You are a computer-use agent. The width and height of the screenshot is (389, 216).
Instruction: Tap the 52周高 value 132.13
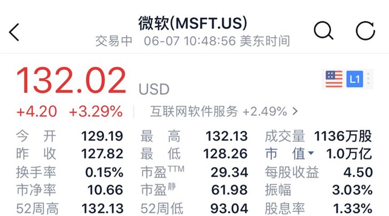click(103, 209)
